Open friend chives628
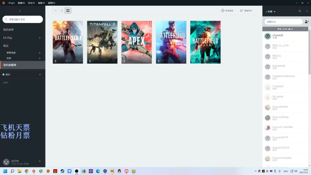 pos(285,36)
